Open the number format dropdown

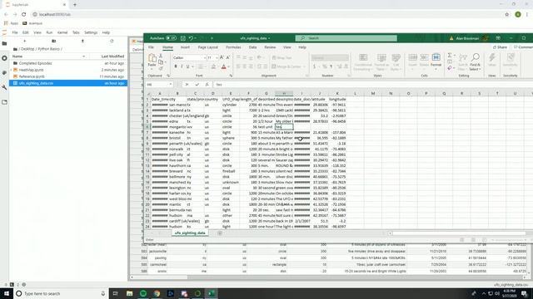pos(346,58)
